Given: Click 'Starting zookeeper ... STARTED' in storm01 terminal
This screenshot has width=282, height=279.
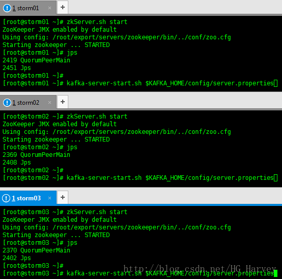Looking at the screenshot, I should pos(56,45).
